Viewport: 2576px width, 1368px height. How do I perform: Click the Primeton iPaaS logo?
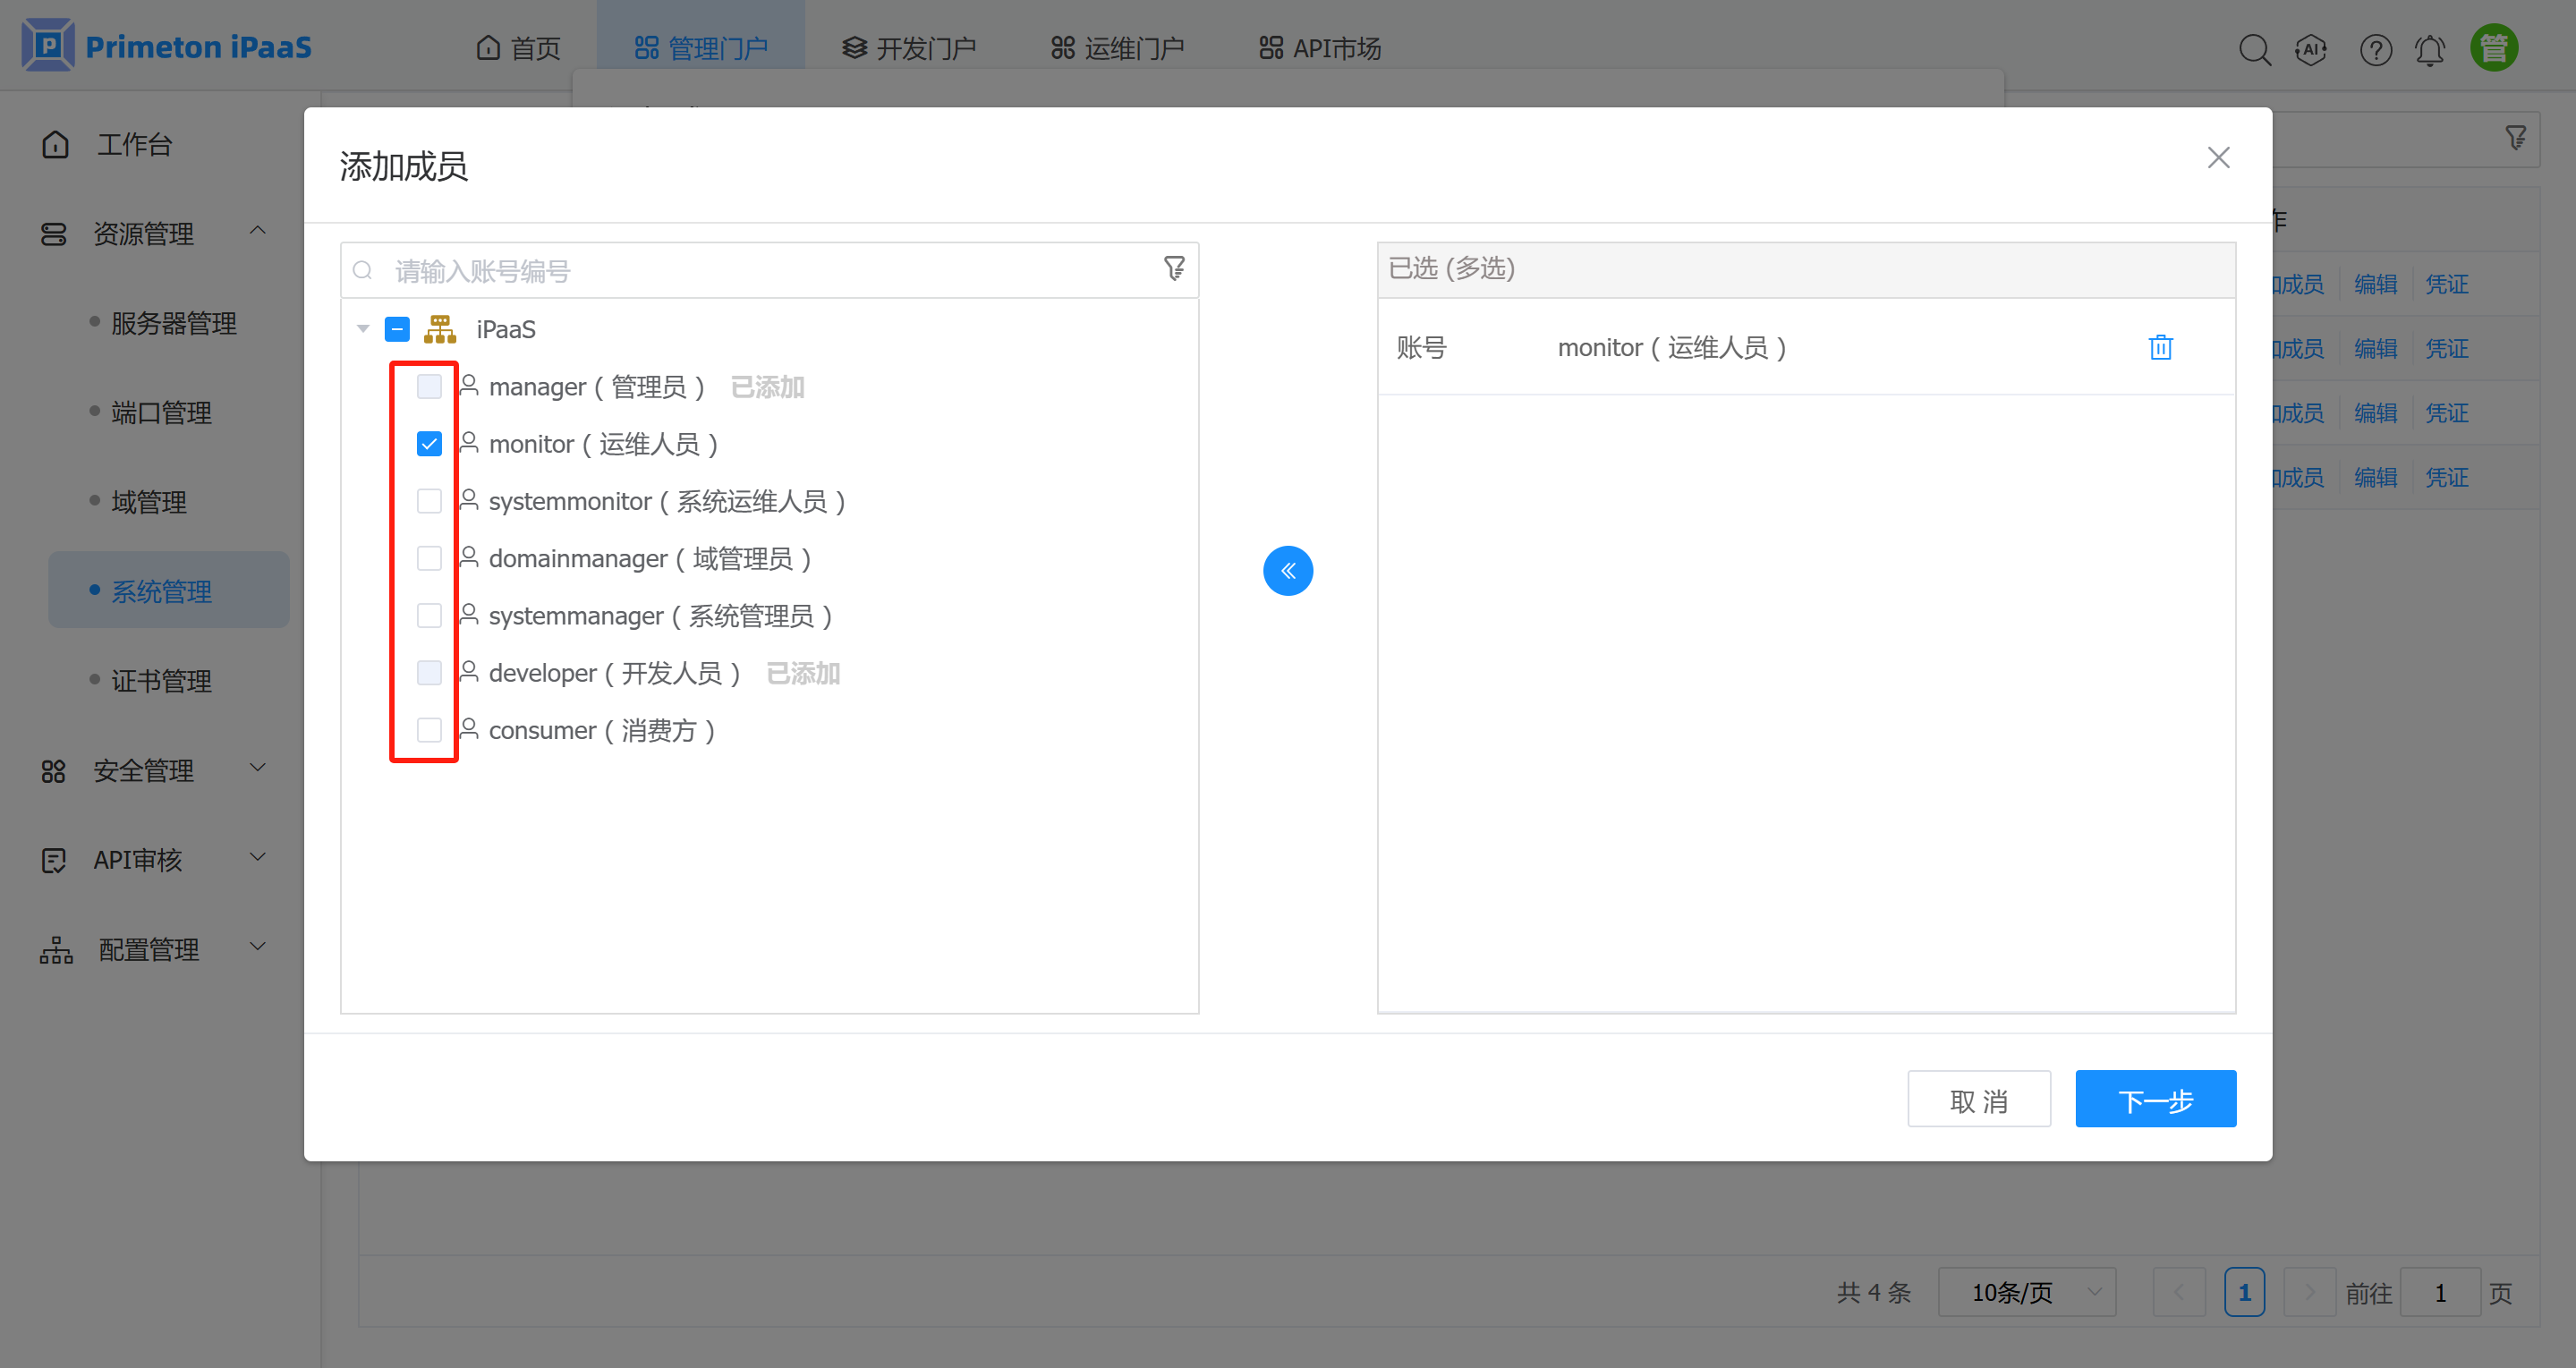pyautogui.click(x=165, y=45)
